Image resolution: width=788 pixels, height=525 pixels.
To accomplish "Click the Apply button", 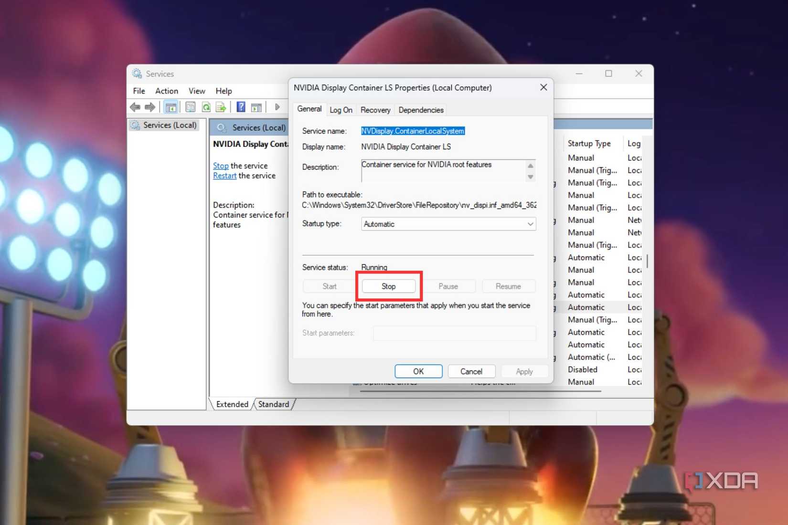I will coord(524,371).
